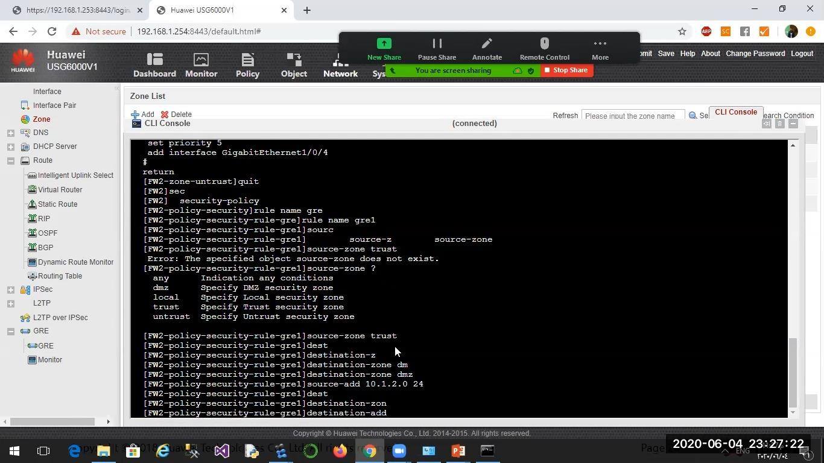Click the Huawei logo

[x=23, y=61]
